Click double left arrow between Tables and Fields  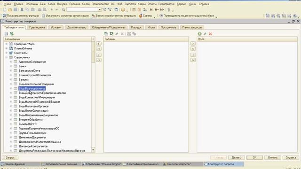[x=193, y=61]
